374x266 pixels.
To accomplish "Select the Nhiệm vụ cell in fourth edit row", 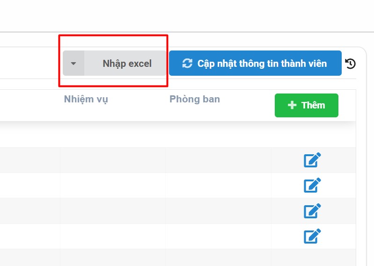I will coord(112,236).
